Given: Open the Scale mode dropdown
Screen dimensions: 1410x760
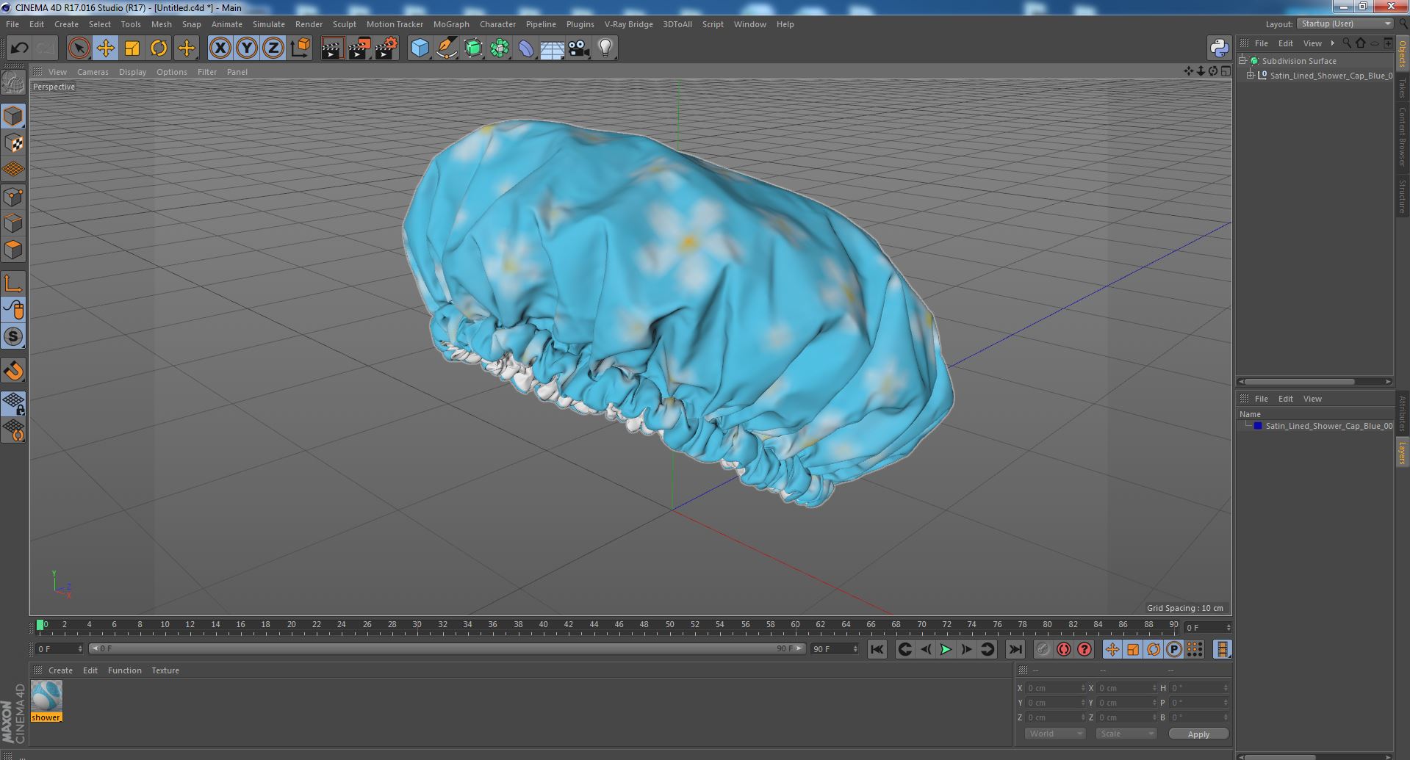Looking at the screenshot, I should 1126,734.
